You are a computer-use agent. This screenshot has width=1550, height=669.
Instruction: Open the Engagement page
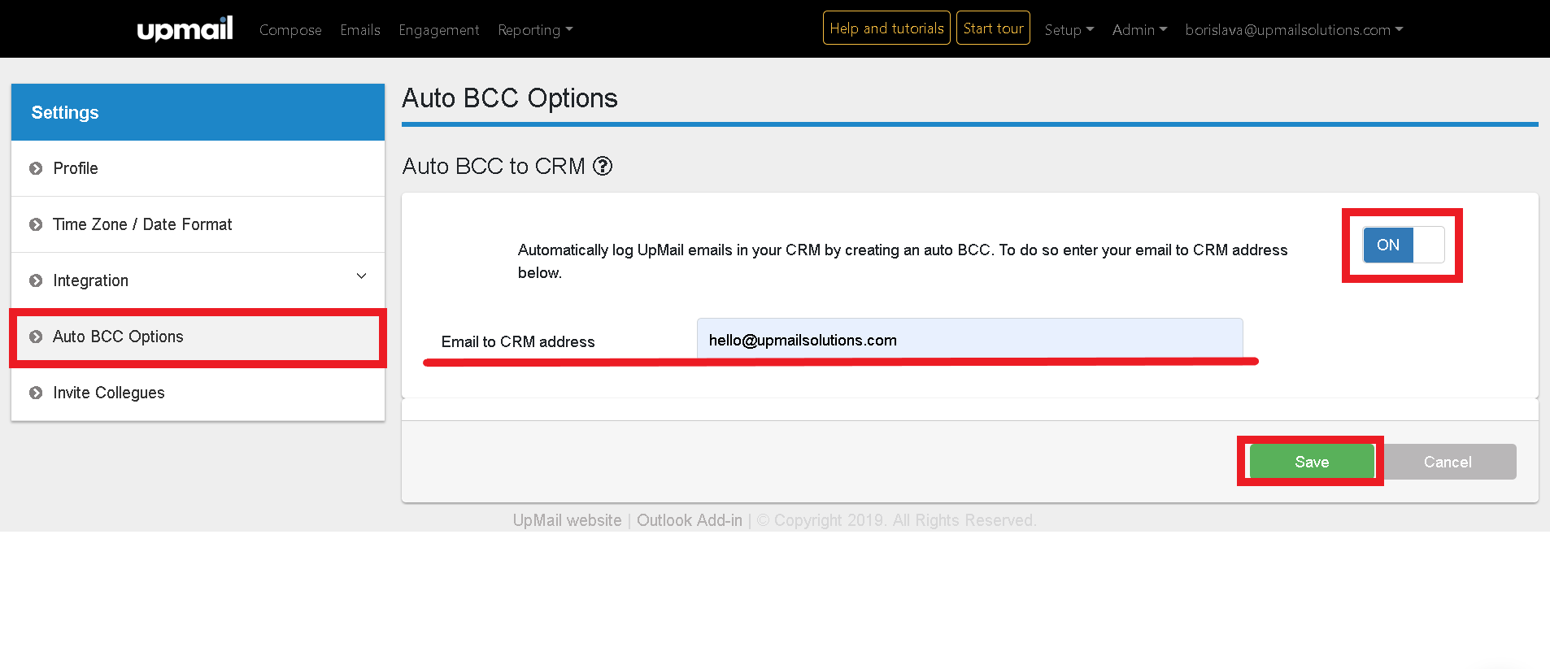tap(438, 30)
